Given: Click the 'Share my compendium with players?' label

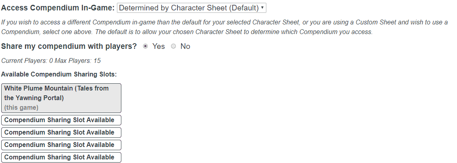Looking at the screenshot, I should (69, 46).
